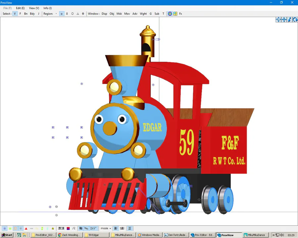The width and height of the screenshot is (298, 238).
Task: Click the green V quick launch icon
Action: tap(19, 235)
